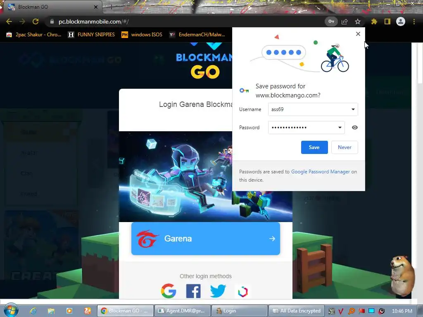Open the Extensions puzzle icon

374,21
